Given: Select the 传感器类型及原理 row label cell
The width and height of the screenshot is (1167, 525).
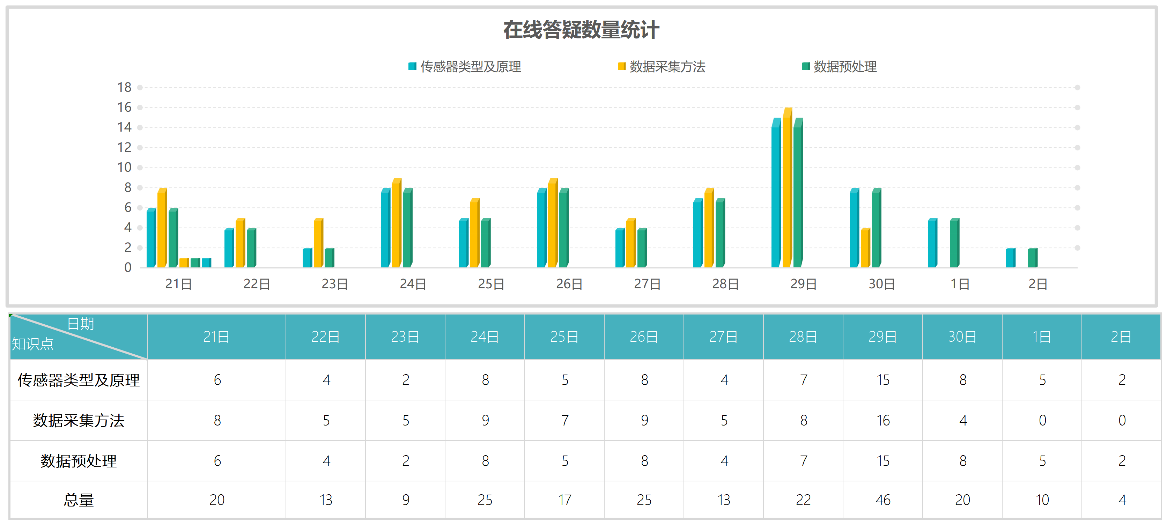Looking at the screenshot, I should click(x=79, y=379).
